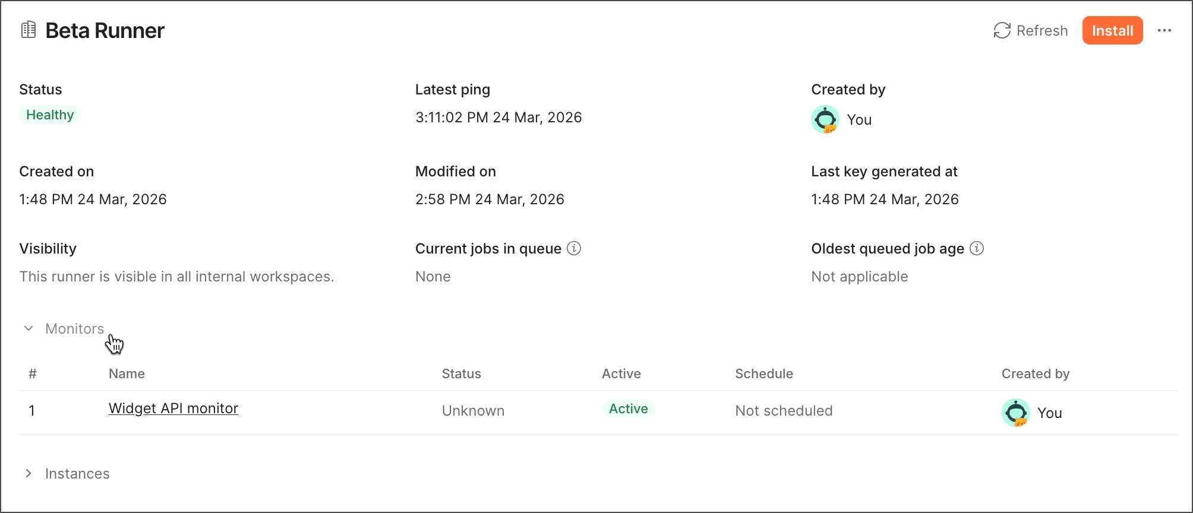Viewport: 1193px width, 513px height.
Task: Click the Schedule column header
Action: pyautogui.click(x=763, y=373)
